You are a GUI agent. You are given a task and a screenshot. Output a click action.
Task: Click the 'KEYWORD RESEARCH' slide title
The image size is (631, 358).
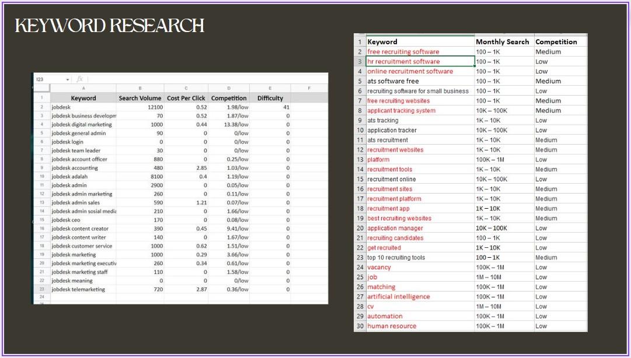(110, 26)
